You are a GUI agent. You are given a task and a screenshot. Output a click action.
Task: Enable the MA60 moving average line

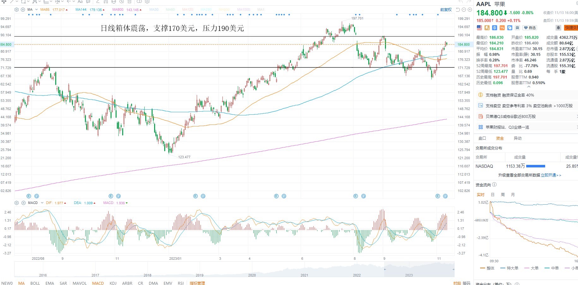click(x=170, y=10)
